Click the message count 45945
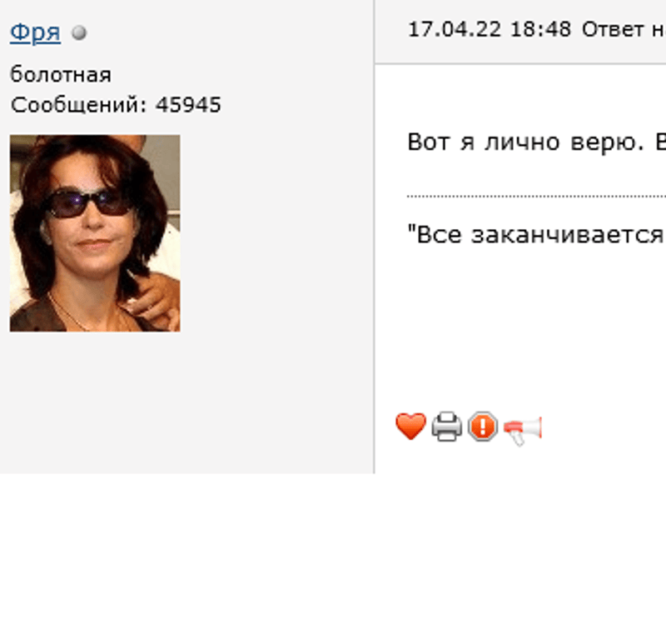Viewport: 666px width, 619px height. click(188, 105)
